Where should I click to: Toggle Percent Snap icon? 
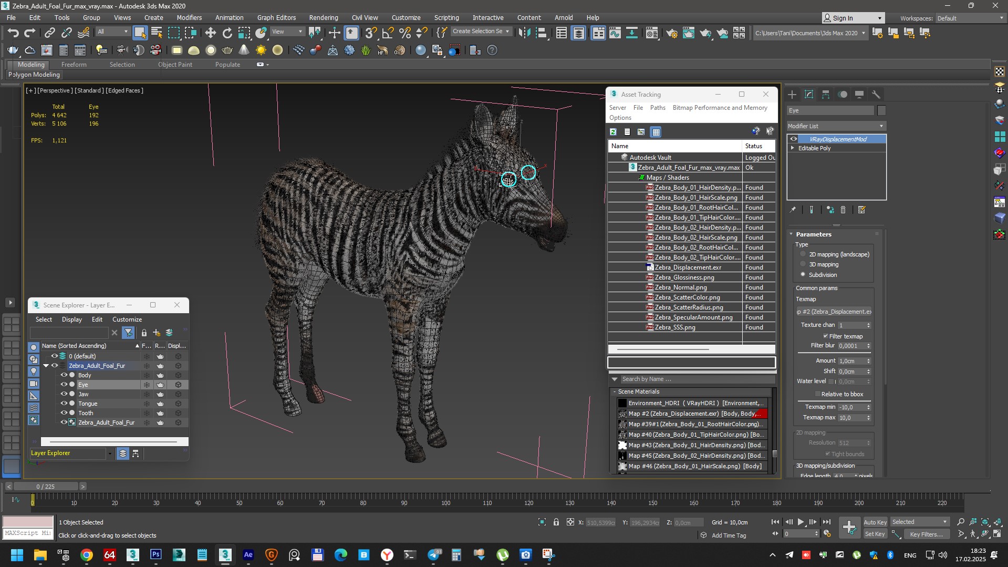click(404, 33)
